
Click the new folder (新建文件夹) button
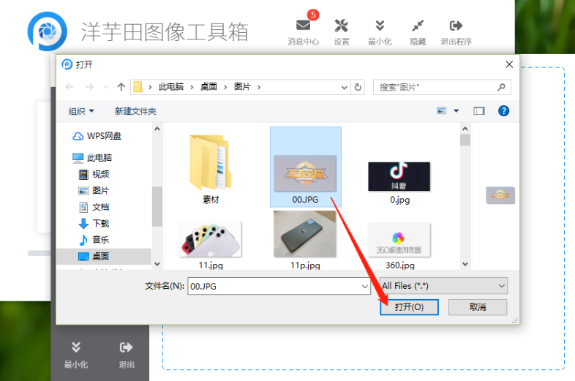pos(135,111)
